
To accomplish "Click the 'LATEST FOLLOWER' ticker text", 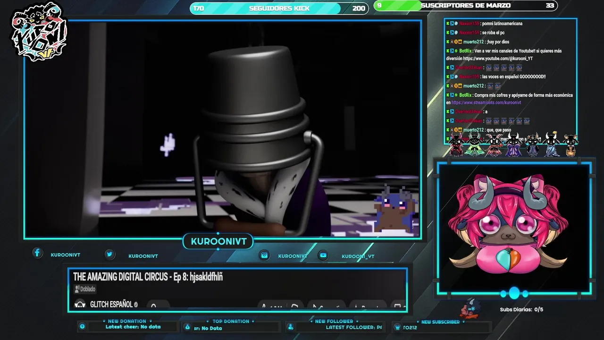I will tap(354, 327).
